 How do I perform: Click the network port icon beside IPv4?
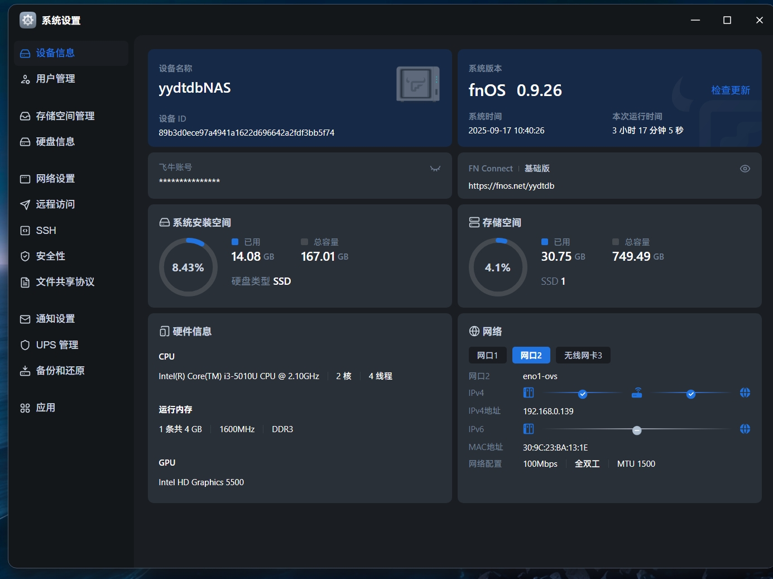[529, 393]
